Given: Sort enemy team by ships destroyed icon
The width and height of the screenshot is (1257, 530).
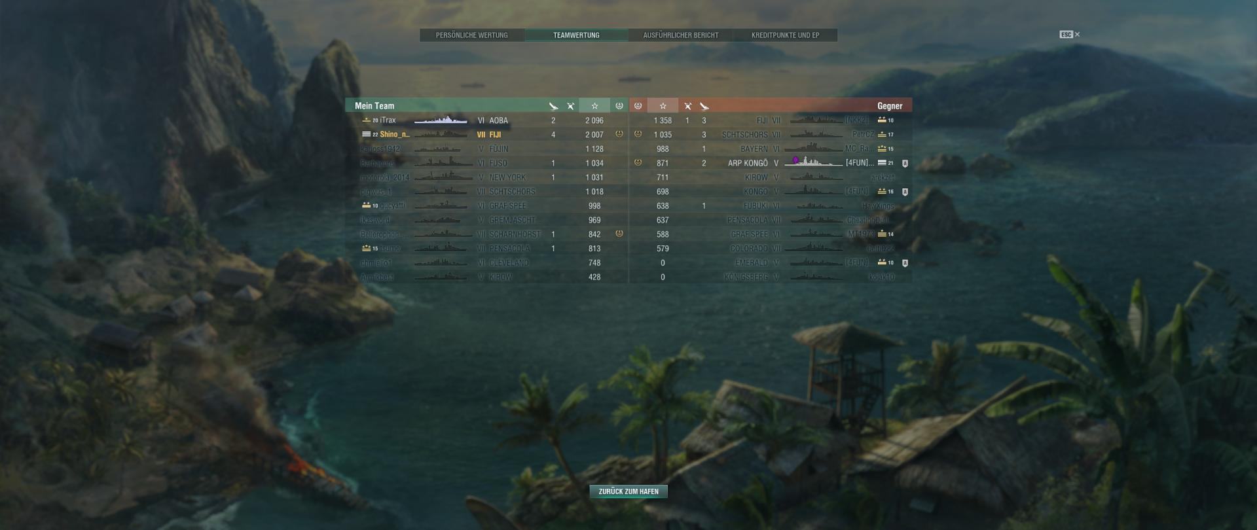Looking at the screenshot, I should [704, 106].
